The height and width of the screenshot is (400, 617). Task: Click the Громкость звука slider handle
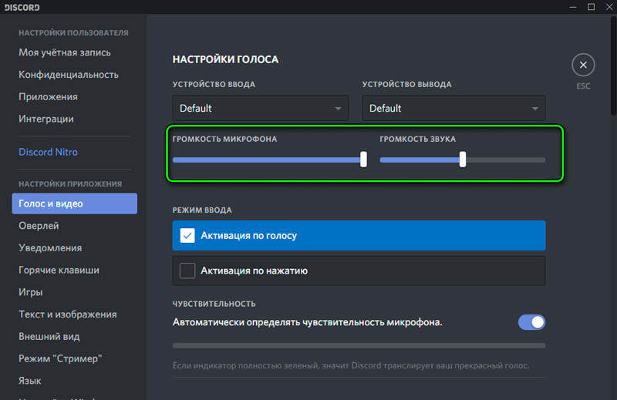coord(463,160)
